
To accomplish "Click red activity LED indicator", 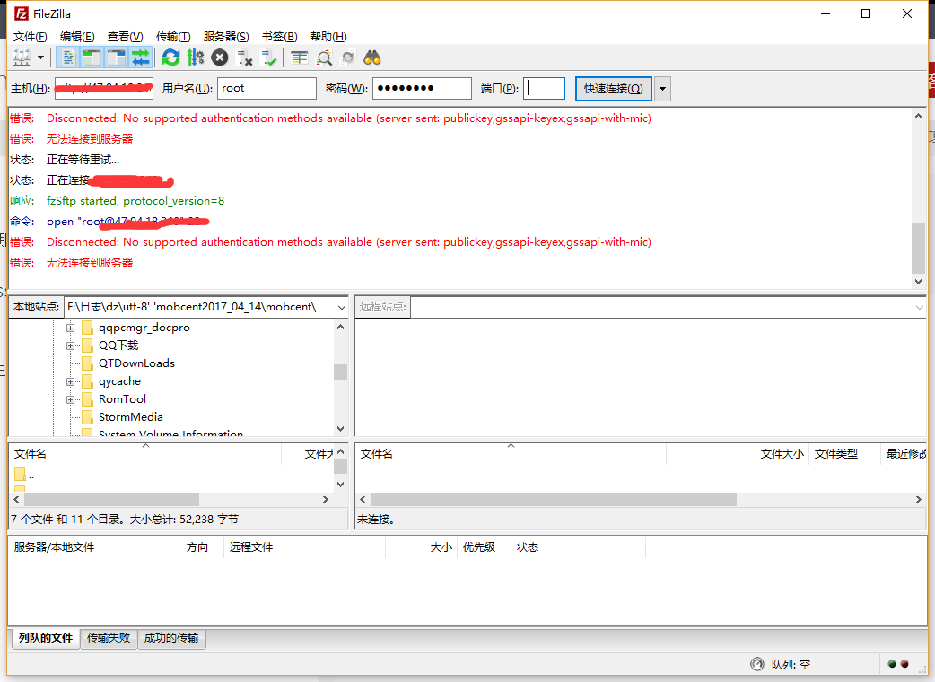I will click(904, 664).
